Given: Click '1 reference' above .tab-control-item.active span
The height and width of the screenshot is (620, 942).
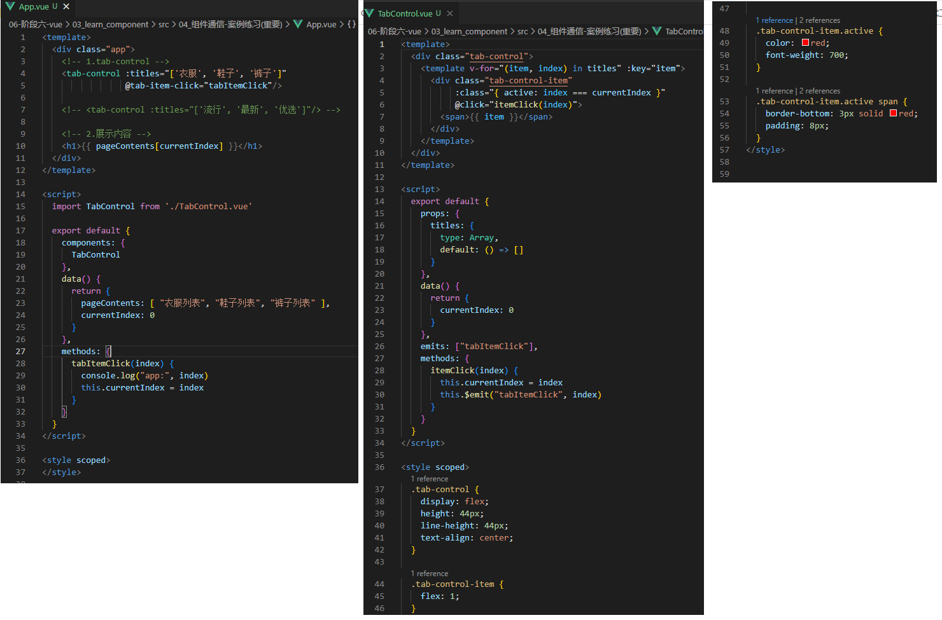Looking at the screenshot, I should 774,91.
